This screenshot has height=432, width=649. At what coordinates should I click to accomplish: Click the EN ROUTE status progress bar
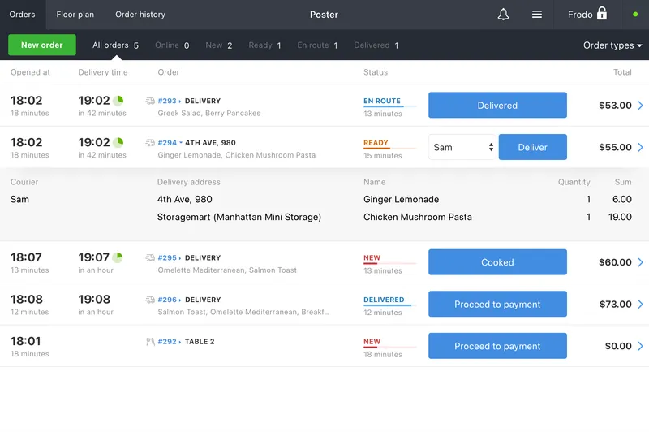pyautogui.click(x=390, y=106)
